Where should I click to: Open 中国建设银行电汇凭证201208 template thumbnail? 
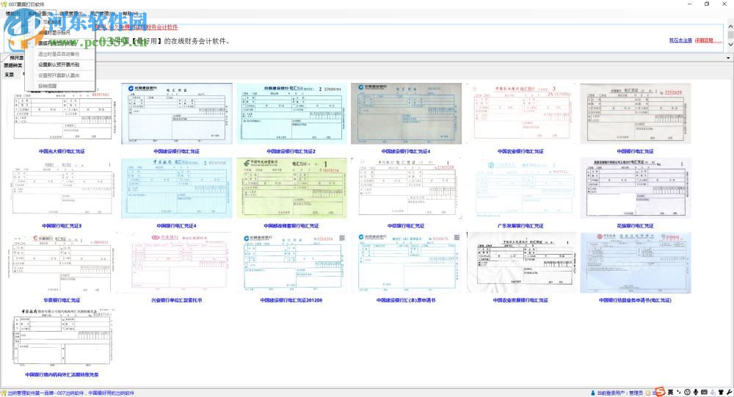coord(291,263)
